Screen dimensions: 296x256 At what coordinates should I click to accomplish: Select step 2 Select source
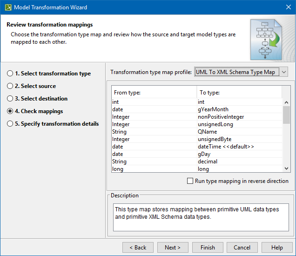coord(31,86)
